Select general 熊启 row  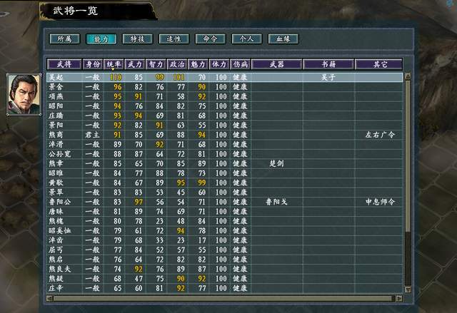tap(224, 260)
